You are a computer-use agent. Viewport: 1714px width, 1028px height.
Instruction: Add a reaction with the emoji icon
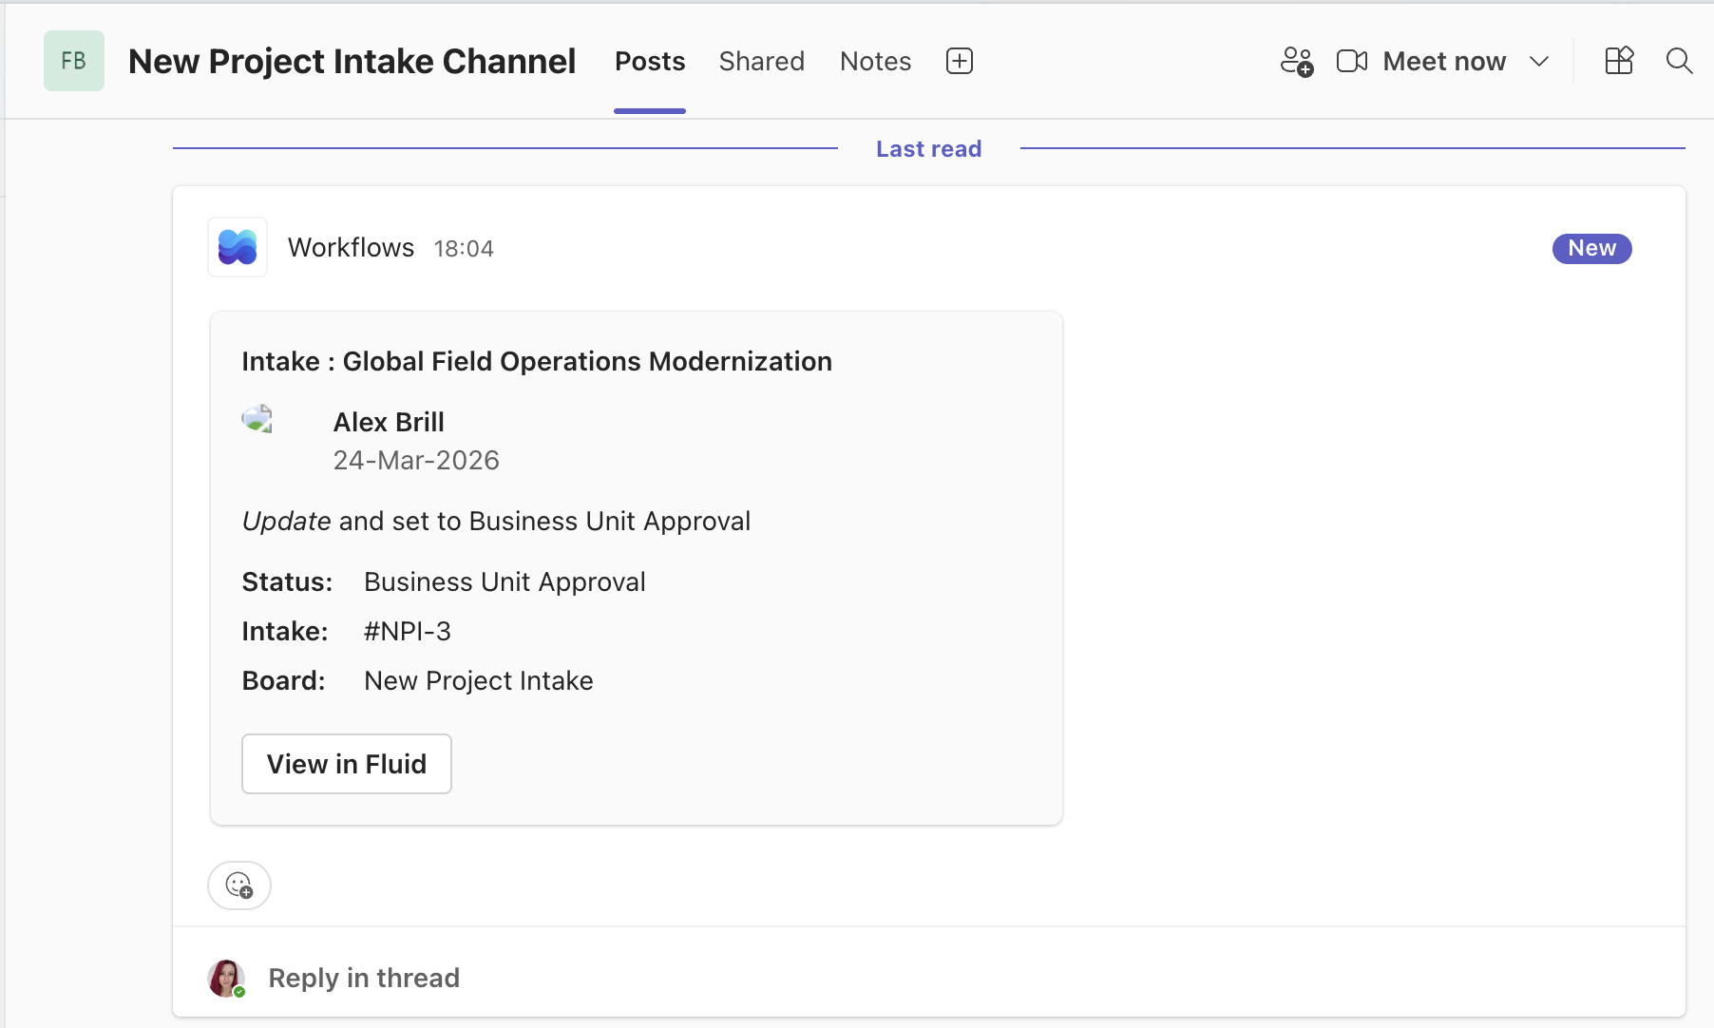(x=239, y=885)
